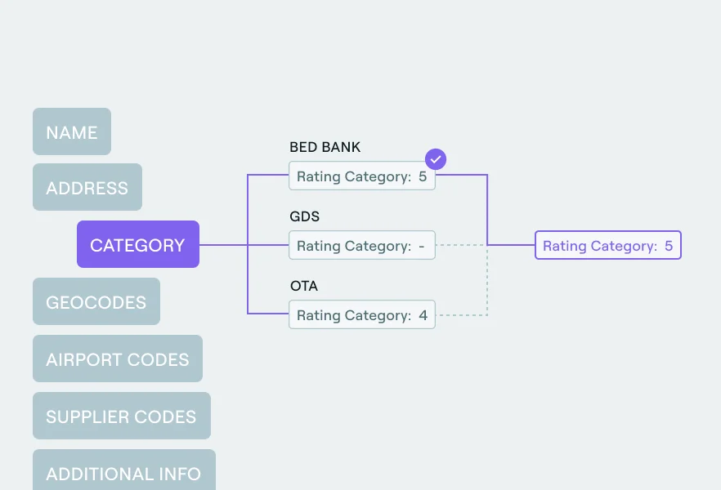Click the purple line right of CATEGORY button
Screen dimensions: 721x490
[x=222, y=245]
